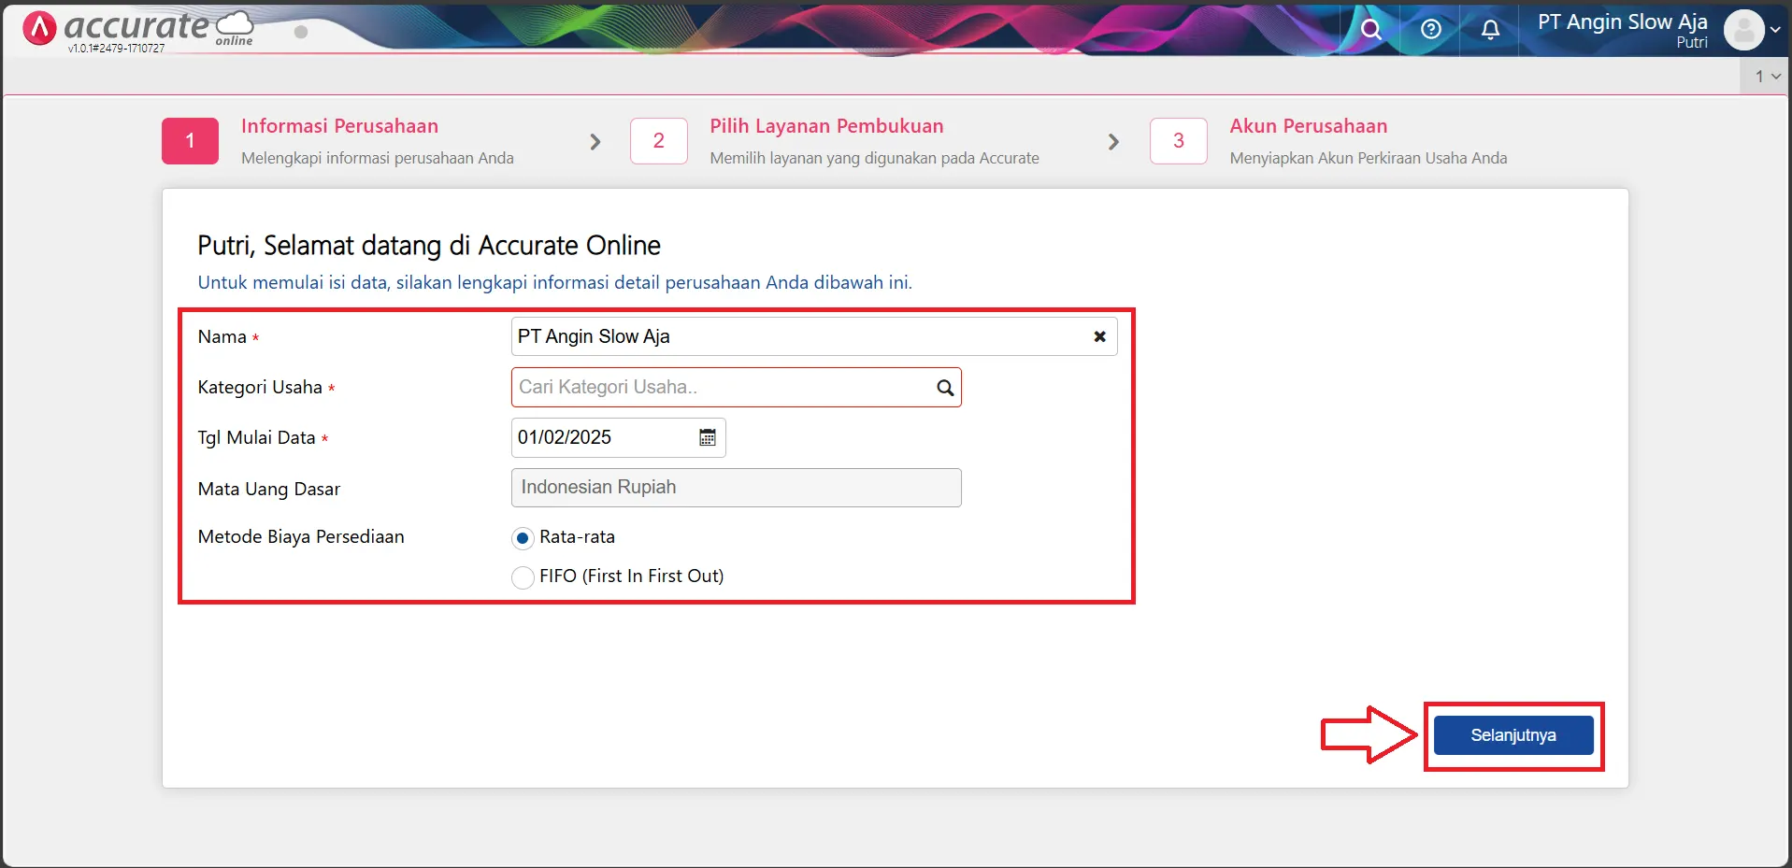The height and width of the screenshot is (868, 1792).
Task: Click the 'Putri, Selamat datang di Accurate Online' heading
Action: click(x=429, y=246)
